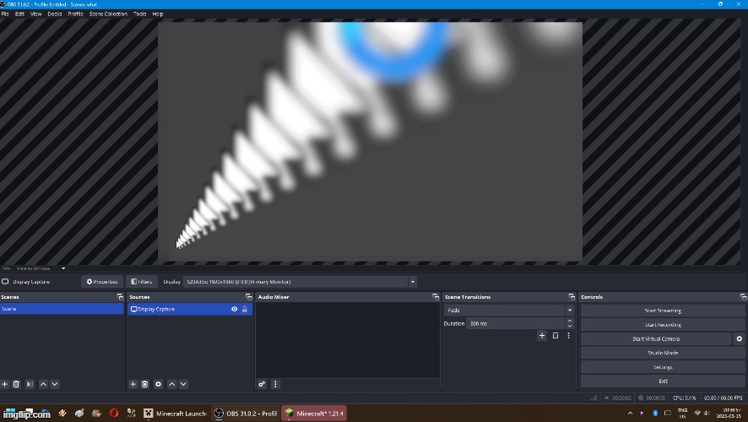Open the Profile menu

75,14
